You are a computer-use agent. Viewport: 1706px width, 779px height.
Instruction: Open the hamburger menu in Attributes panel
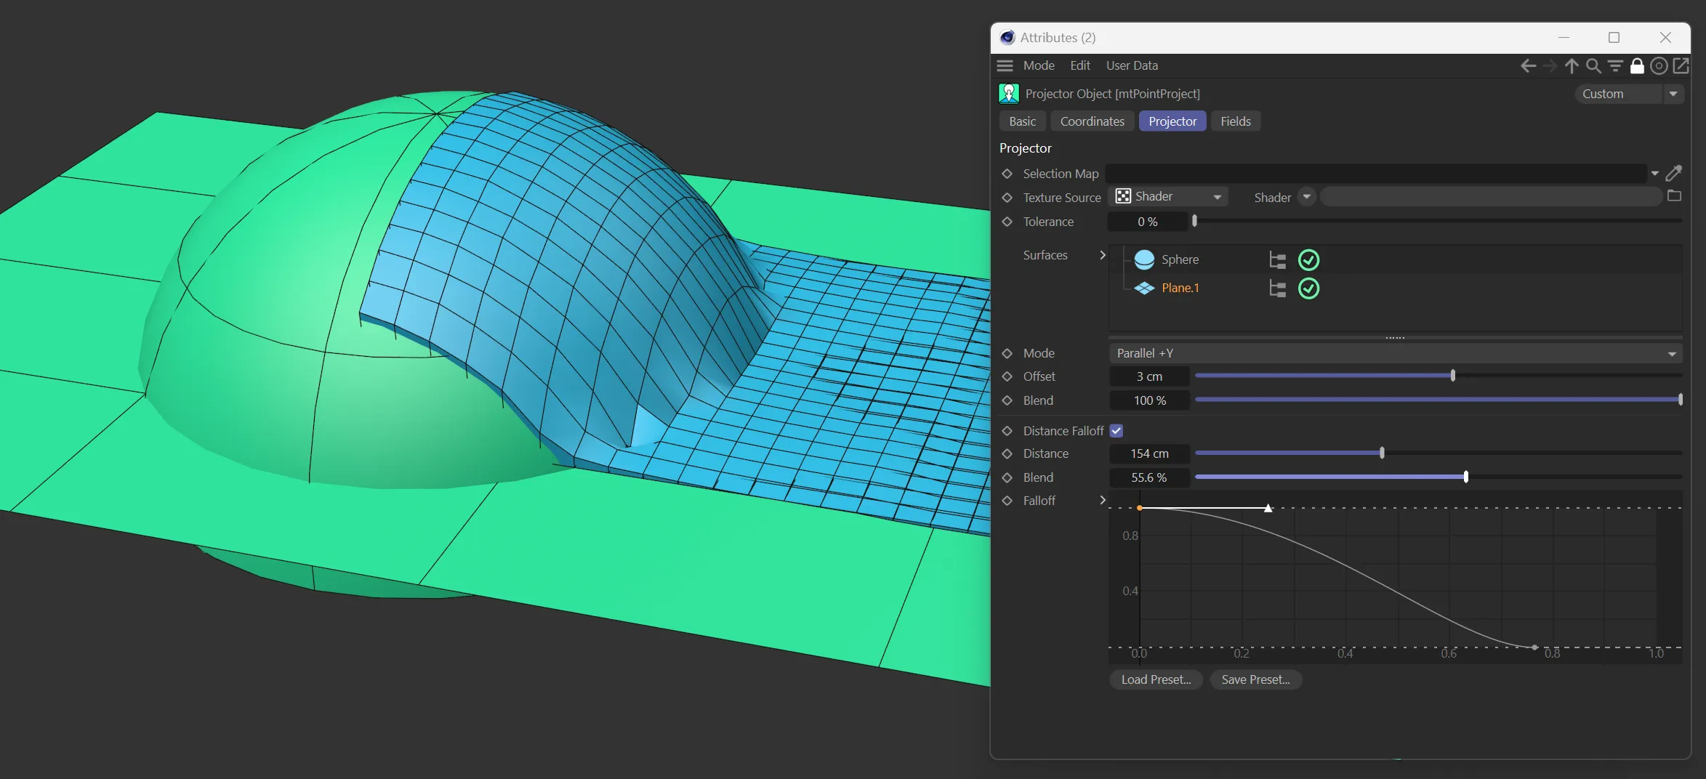1005,66
